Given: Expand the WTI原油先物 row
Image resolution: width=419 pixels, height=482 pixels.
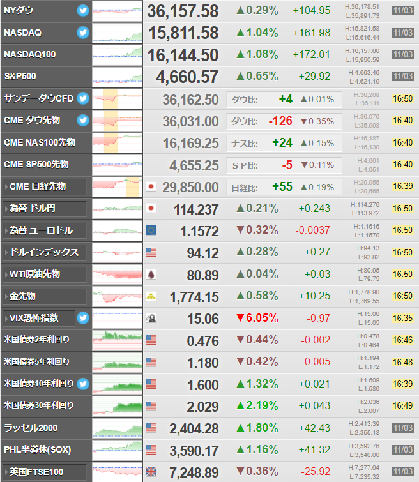Looking at the screenshot, I should coord(45,275).
